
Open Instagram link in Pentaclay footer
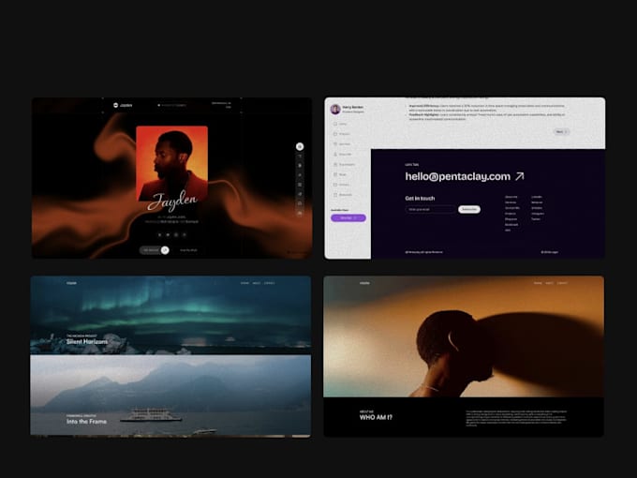pyautogui.click(x=538, y=214)
